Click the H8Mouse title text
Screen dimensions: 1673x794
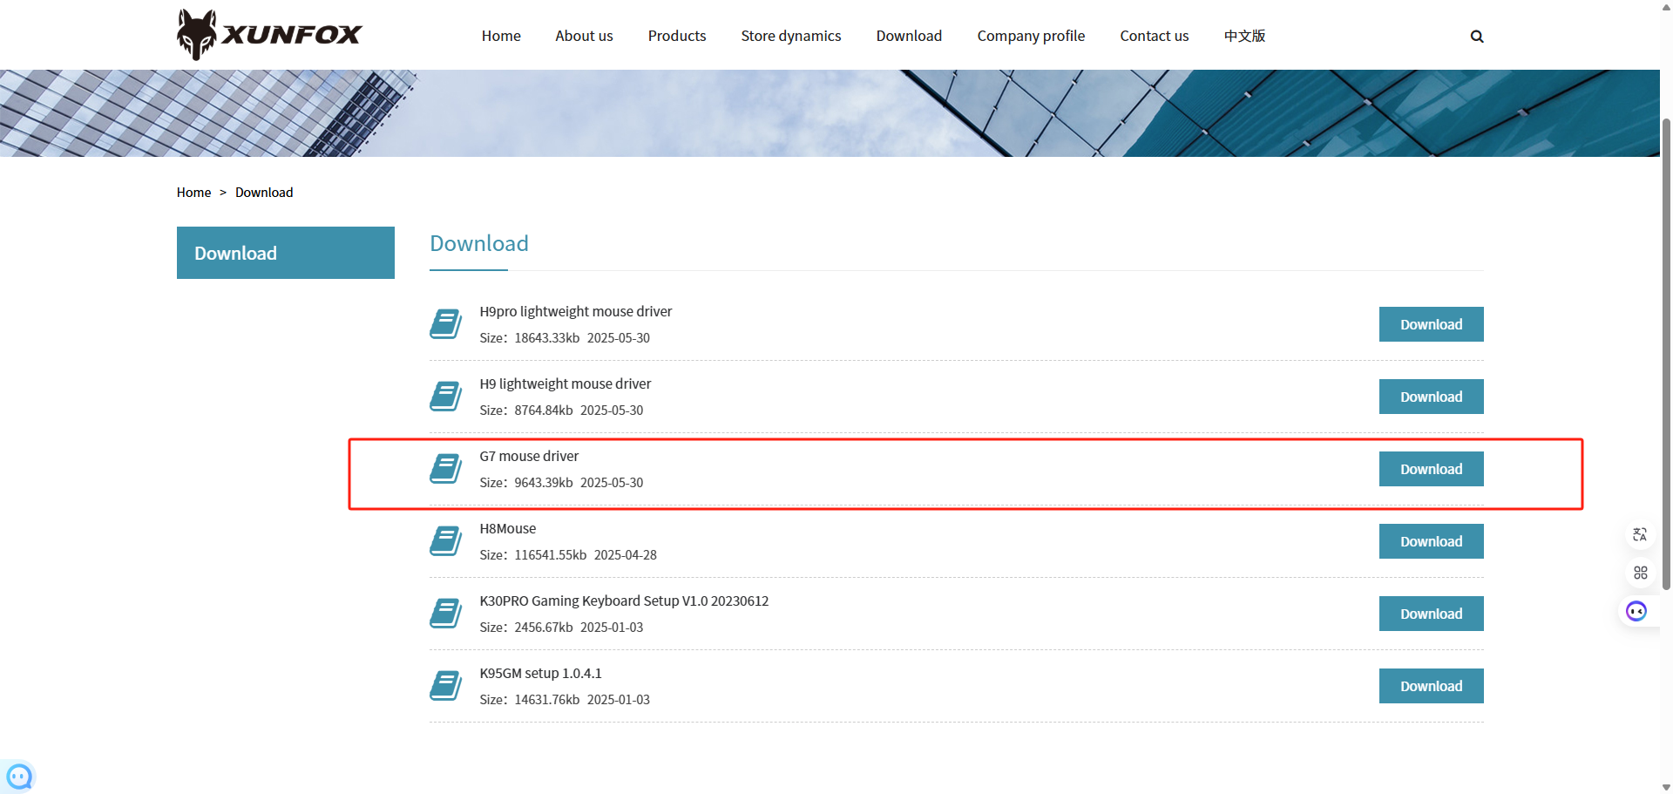coord(508,528)
